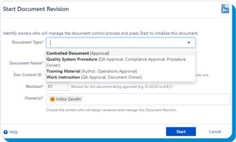
Task: Select Controlled Document [Approval] option
Action: point(121,53)
